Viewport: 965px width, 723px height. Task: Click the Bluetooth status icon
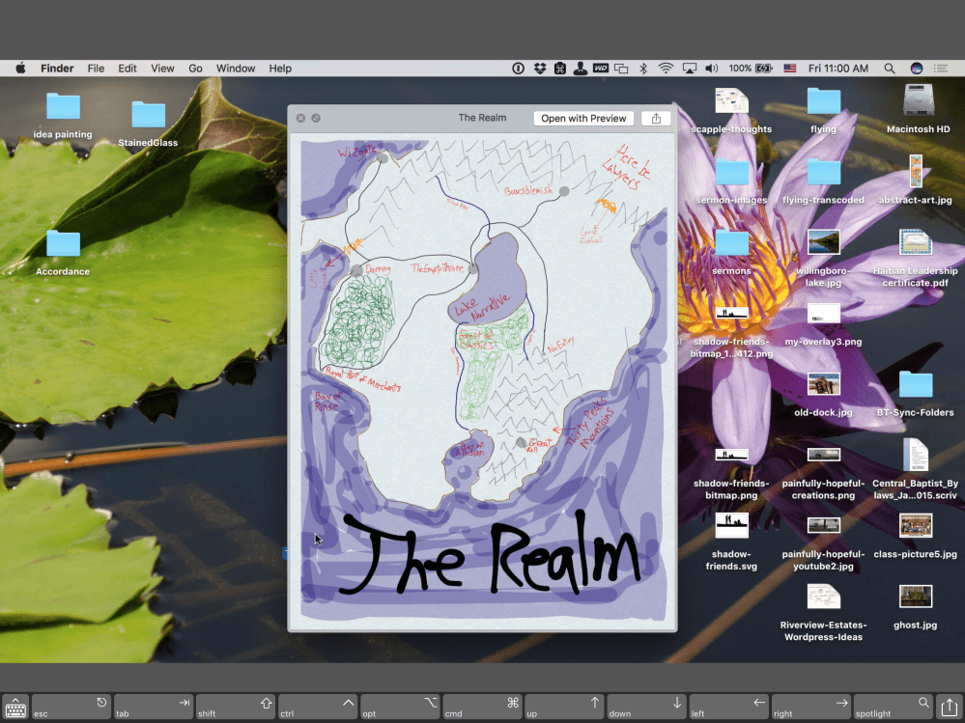(x=642, y=69)
